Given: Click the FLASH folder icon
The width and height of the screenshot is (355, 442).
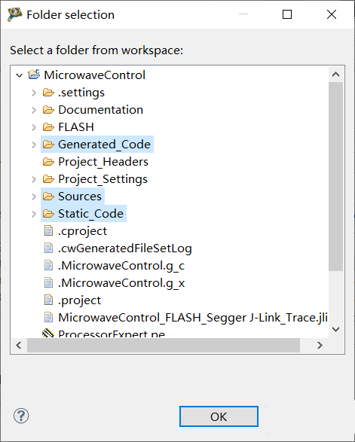Looking at the screenshot, I should (x=48, y=127).
